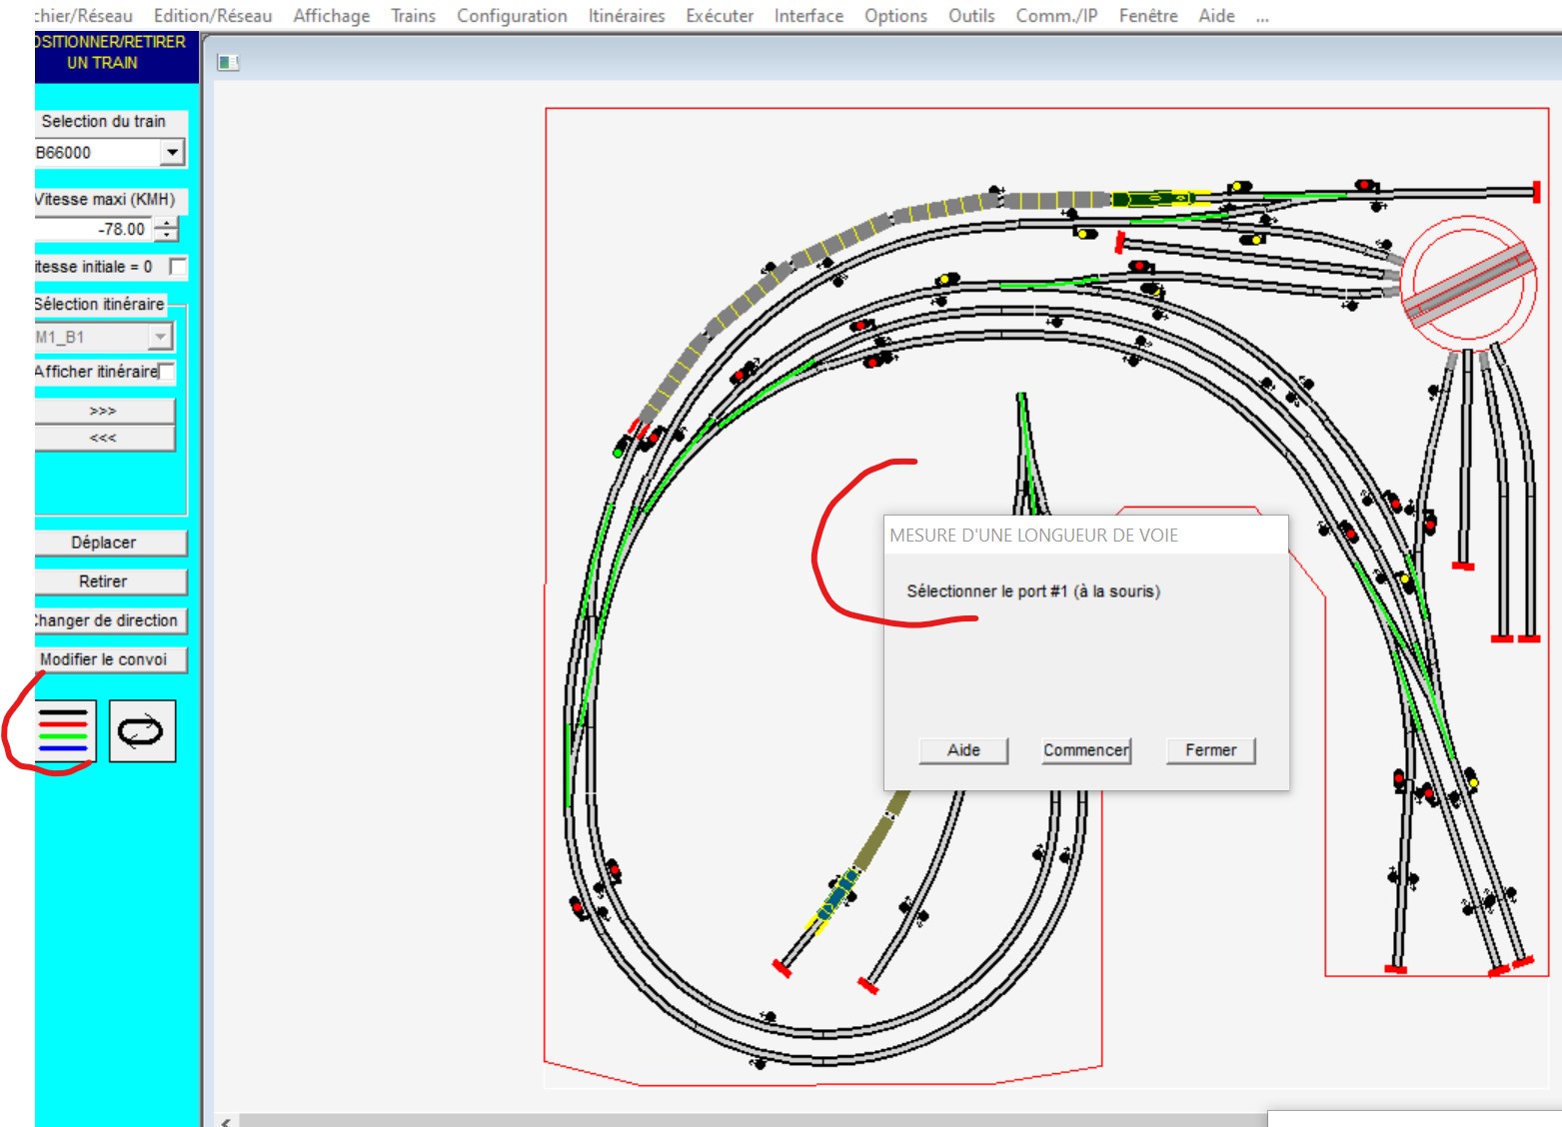Viewport: 1562px width, 1127px height.
Task: Click the green locomotive on the top track
Action: click(1154, 199)
